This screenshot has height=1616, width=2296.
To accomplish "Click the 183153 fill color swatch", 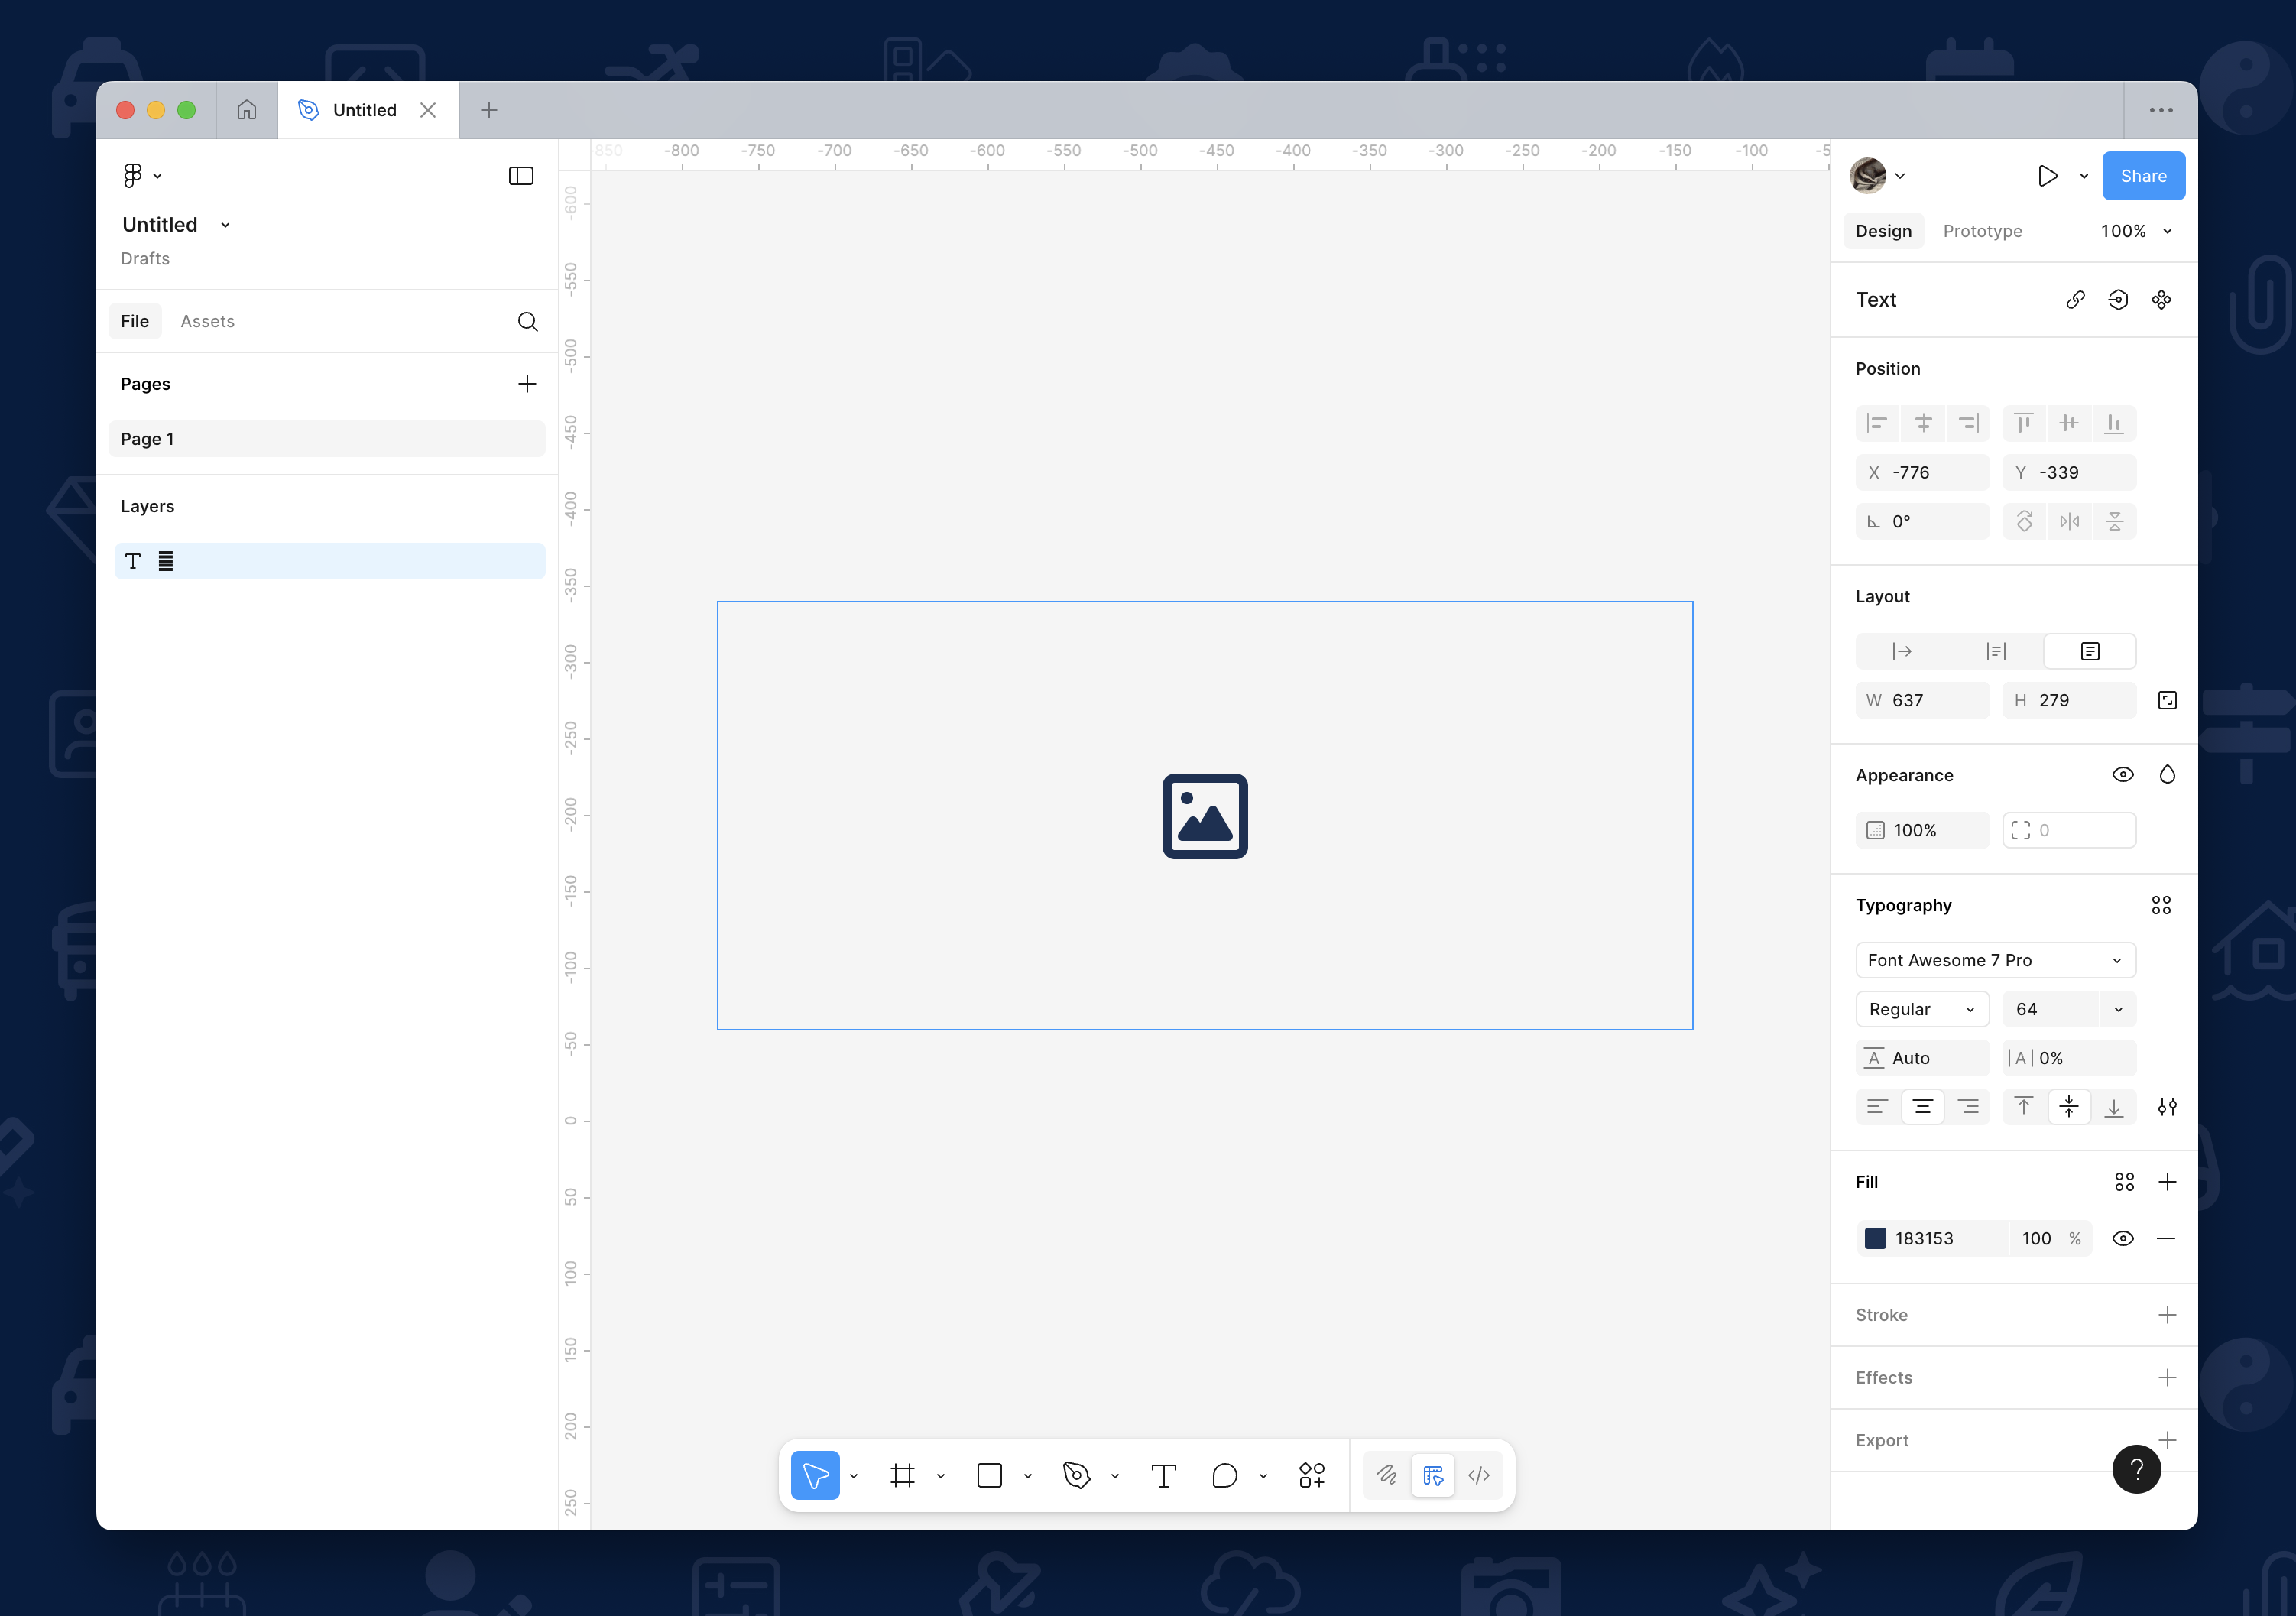I will (x=1876, y=1238).
